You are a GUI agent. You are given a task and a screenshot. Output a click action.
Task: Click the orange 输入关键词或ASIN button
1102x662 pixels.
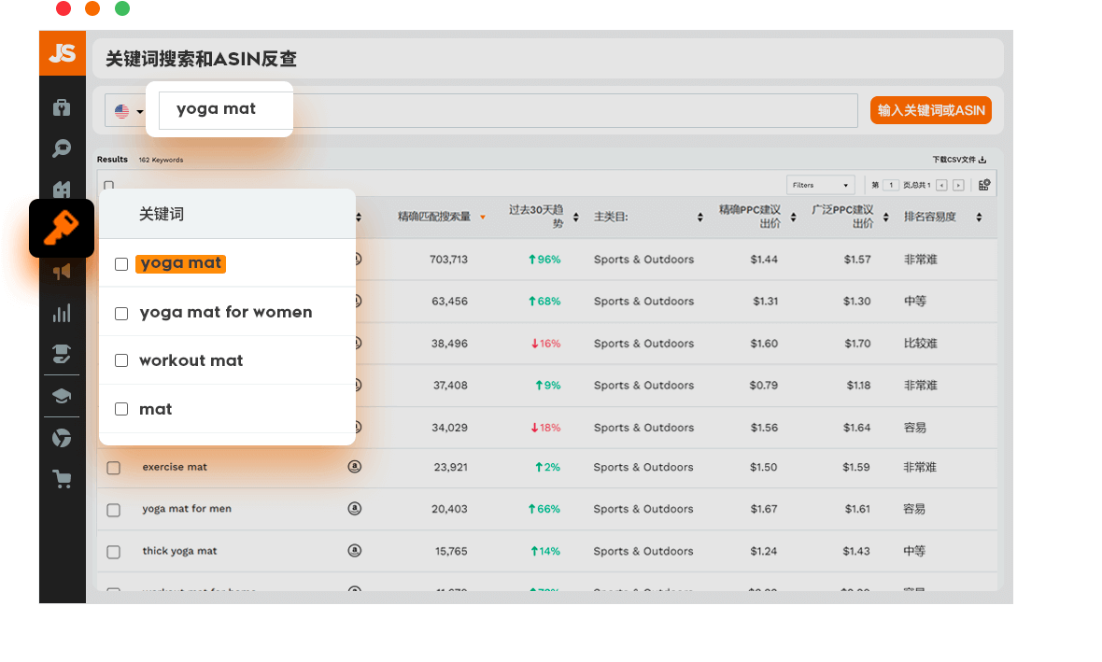(x=930, y=110)
